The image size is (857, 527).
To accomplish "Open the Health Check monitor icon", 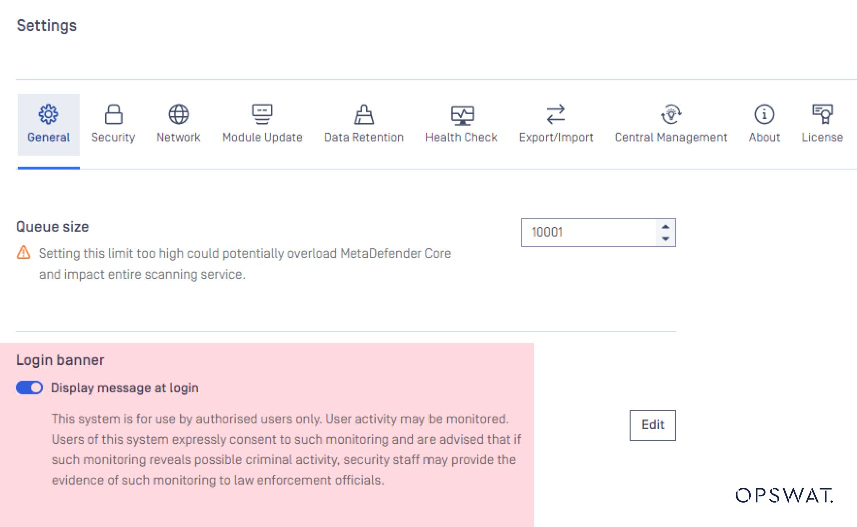I will [462, 115].
